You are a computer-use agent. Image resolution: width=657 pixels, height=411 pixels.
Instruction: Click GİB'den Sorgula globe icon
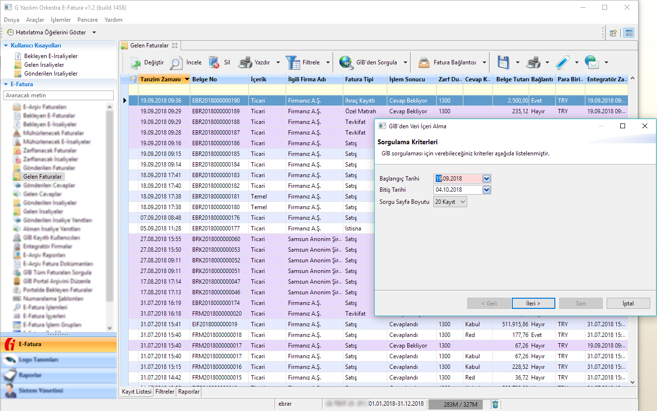click(x=346, y=62)
